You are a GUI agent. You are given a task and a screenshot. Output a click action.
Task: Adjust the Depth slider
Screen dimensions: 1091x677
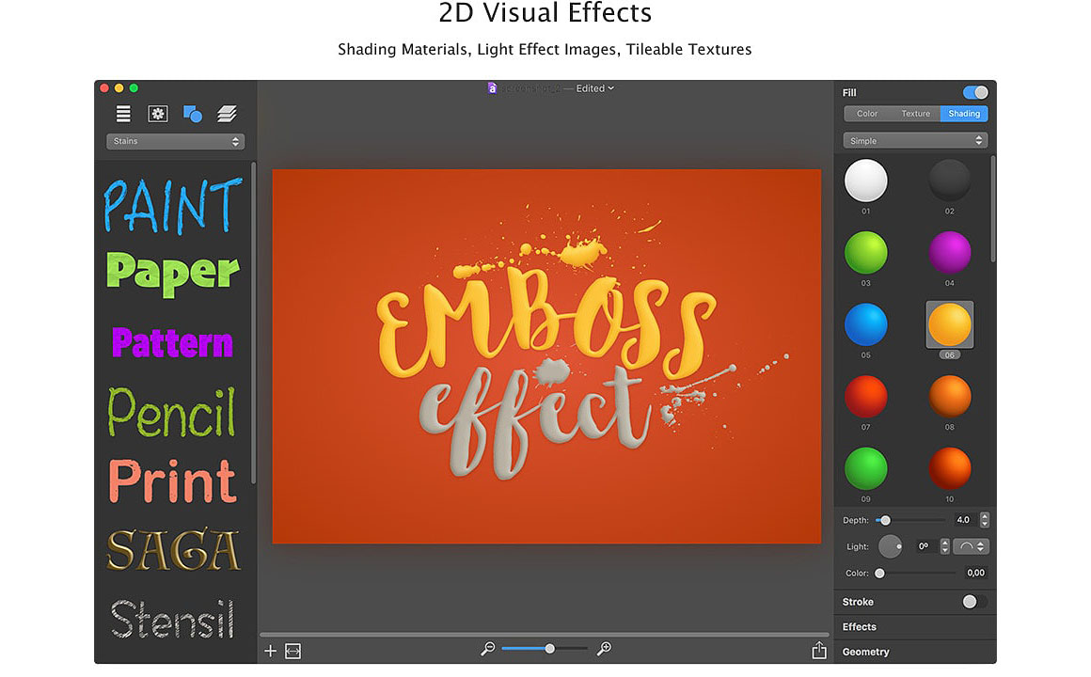(910, 521)
